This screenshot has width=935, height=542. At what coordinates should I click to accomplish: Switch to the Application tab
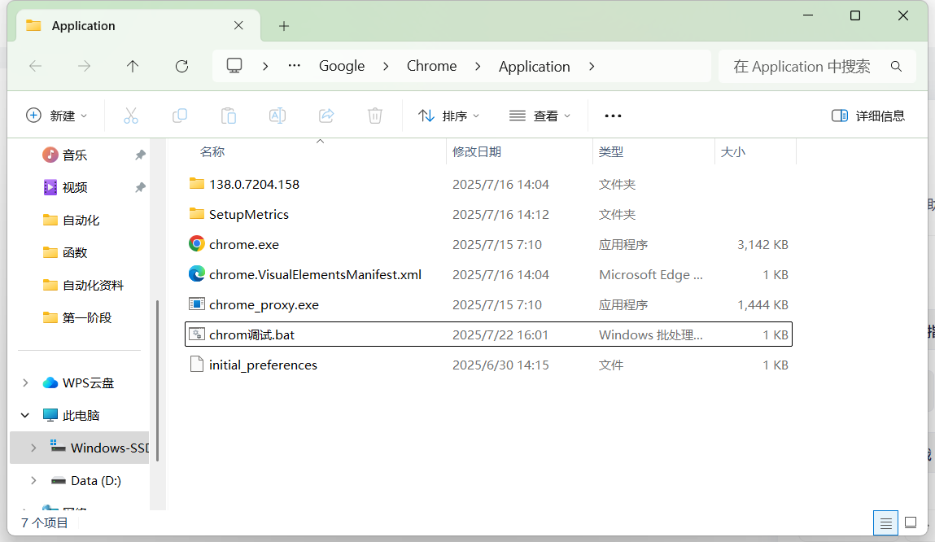82,25
